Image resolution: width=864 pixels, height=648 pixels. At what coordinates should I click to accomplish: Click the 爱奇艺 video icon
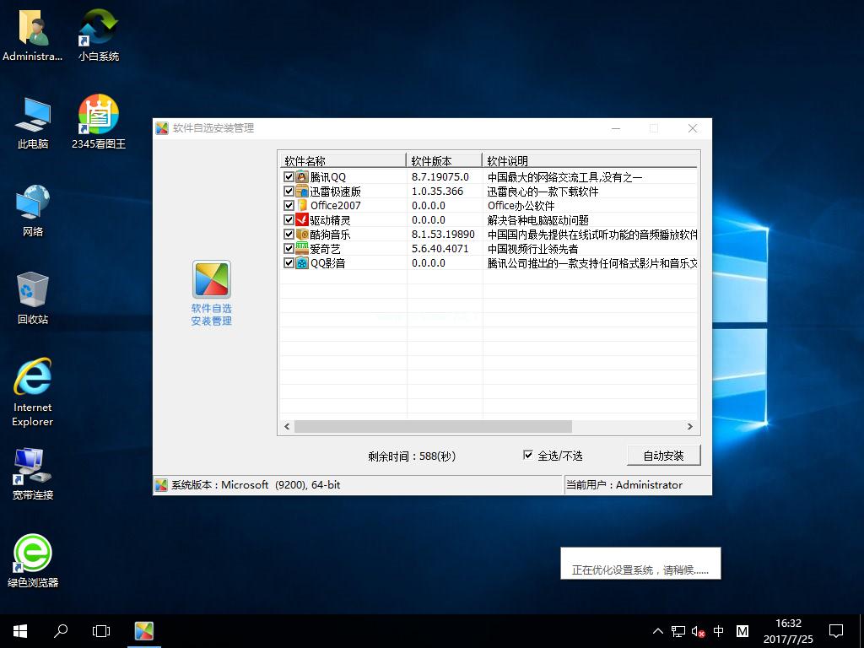300,248
